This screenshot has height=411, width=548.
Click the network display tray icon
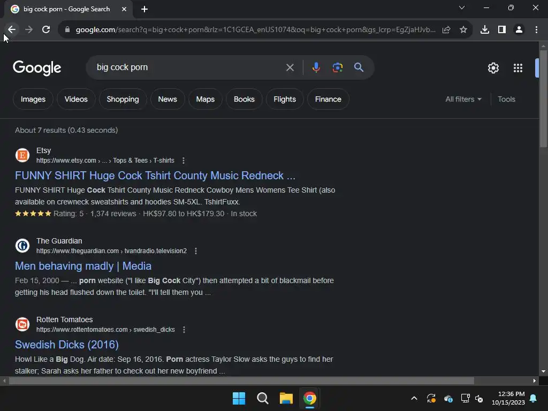point(465,398)
